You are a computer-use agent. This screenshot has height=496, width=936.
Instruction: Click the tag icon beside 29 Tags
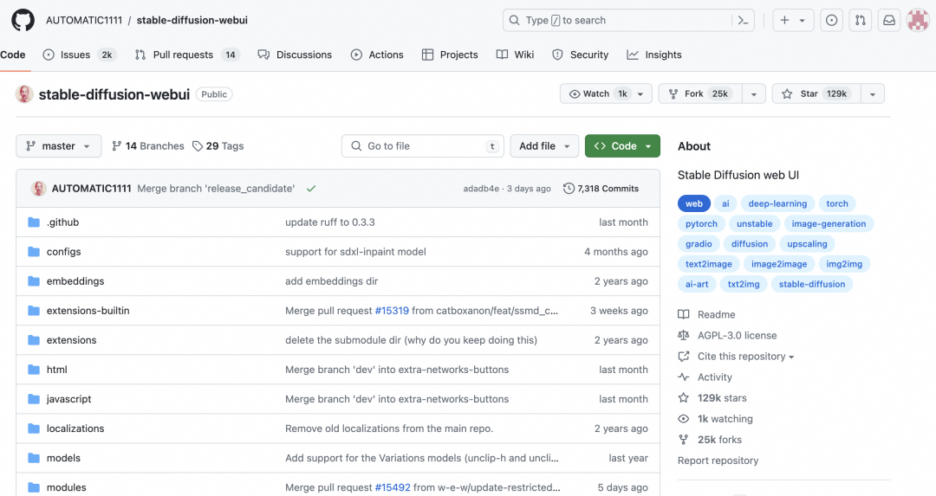[x=198, y=146]
